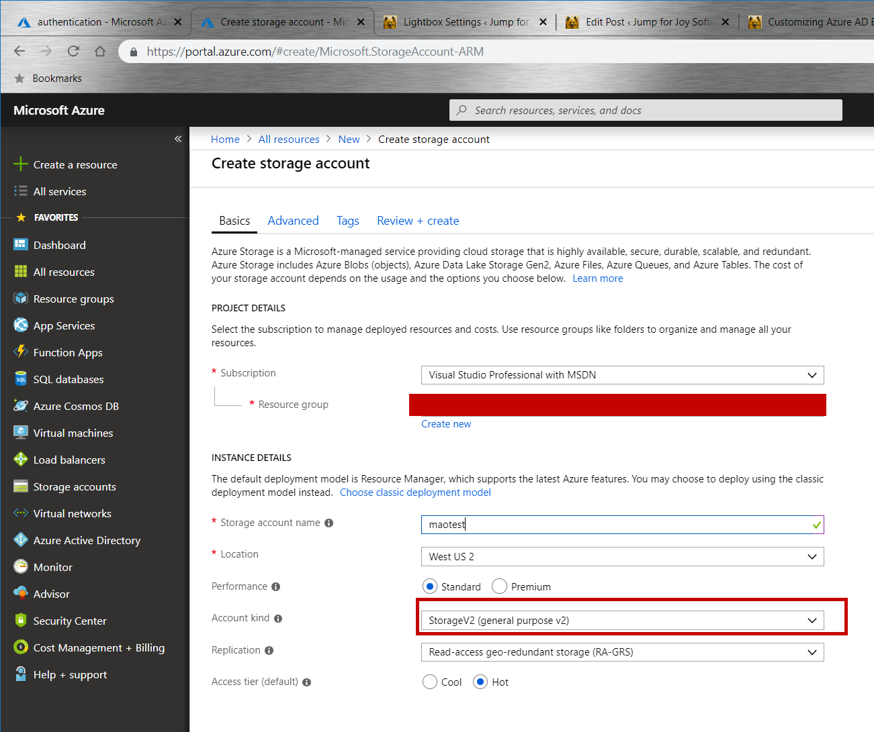Open Azure Cosmos DB planet icon
874x732 pixels.
point(21,406)
